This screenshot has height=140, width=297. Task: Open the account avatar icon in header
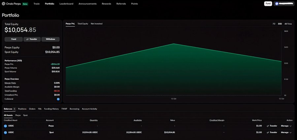point(277,4)
